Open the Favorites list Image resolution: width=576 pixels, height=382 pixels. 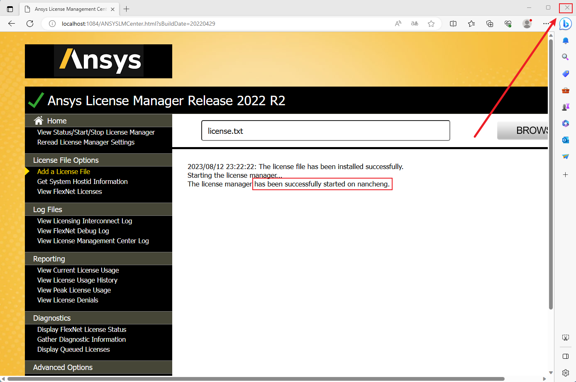[471, 24]
